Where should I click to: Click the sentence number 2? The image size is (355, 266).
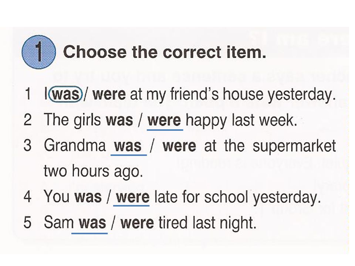tap(28, 120)
